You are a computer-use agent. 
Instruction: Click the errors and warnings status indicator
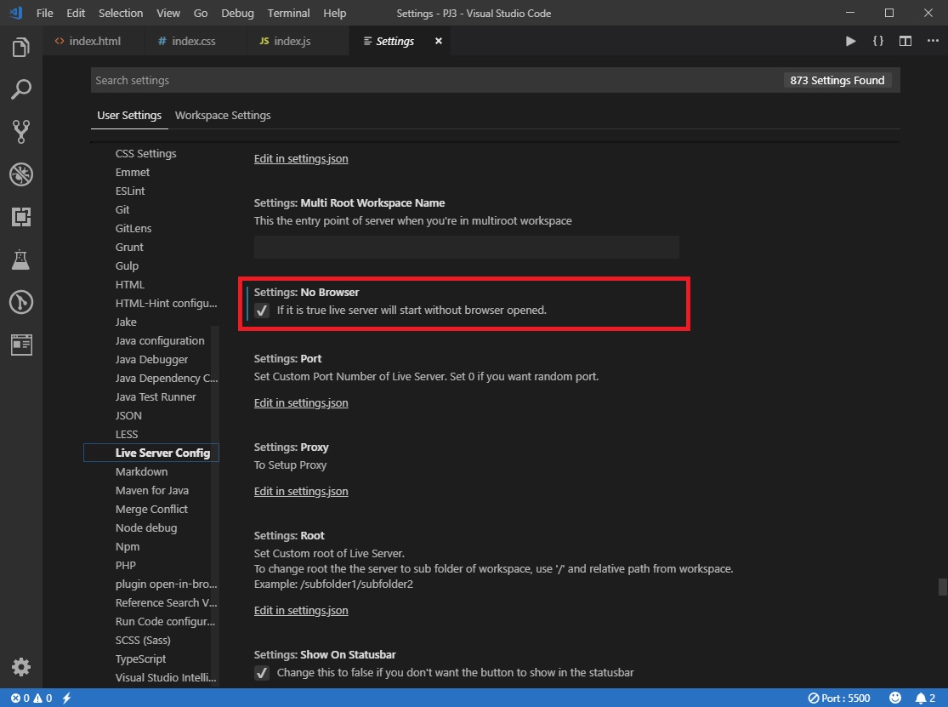click(31, 698)
